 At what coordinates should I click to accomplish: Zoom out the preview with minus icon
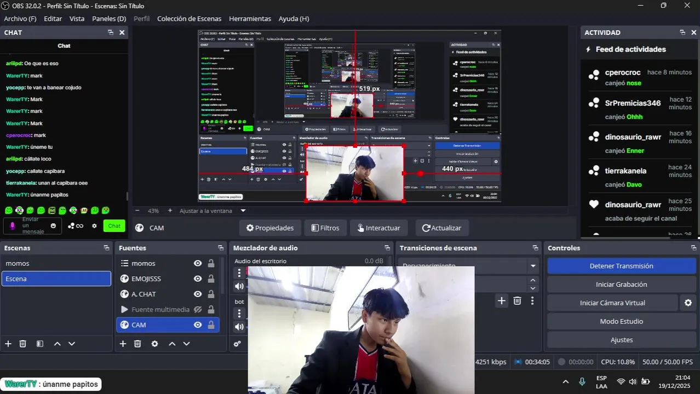click(x=137, y=211)
